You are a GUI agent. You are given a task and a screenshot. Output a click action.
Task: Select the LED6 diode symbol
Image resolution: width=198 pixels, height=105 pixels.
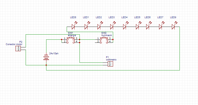147,26
